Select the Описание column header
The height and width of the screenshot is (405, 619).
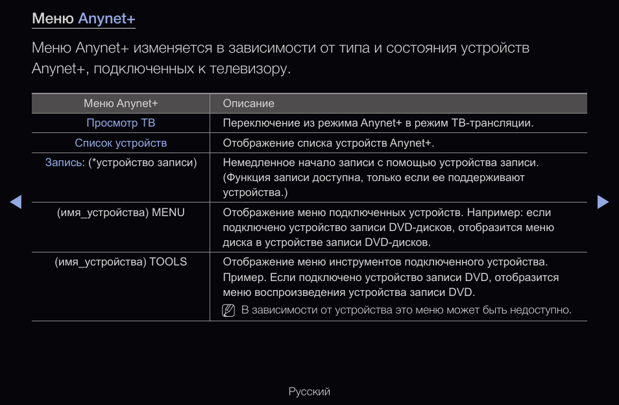coord(249,103)
